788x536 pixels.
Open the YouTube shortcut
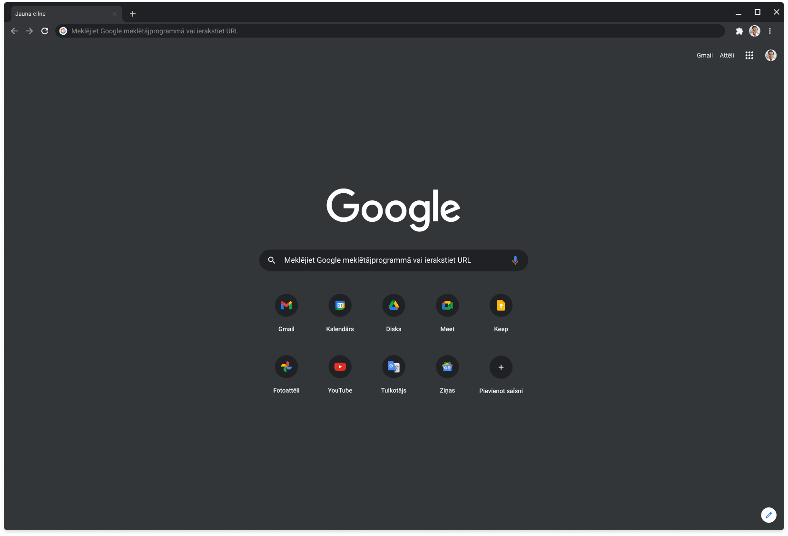340,367
